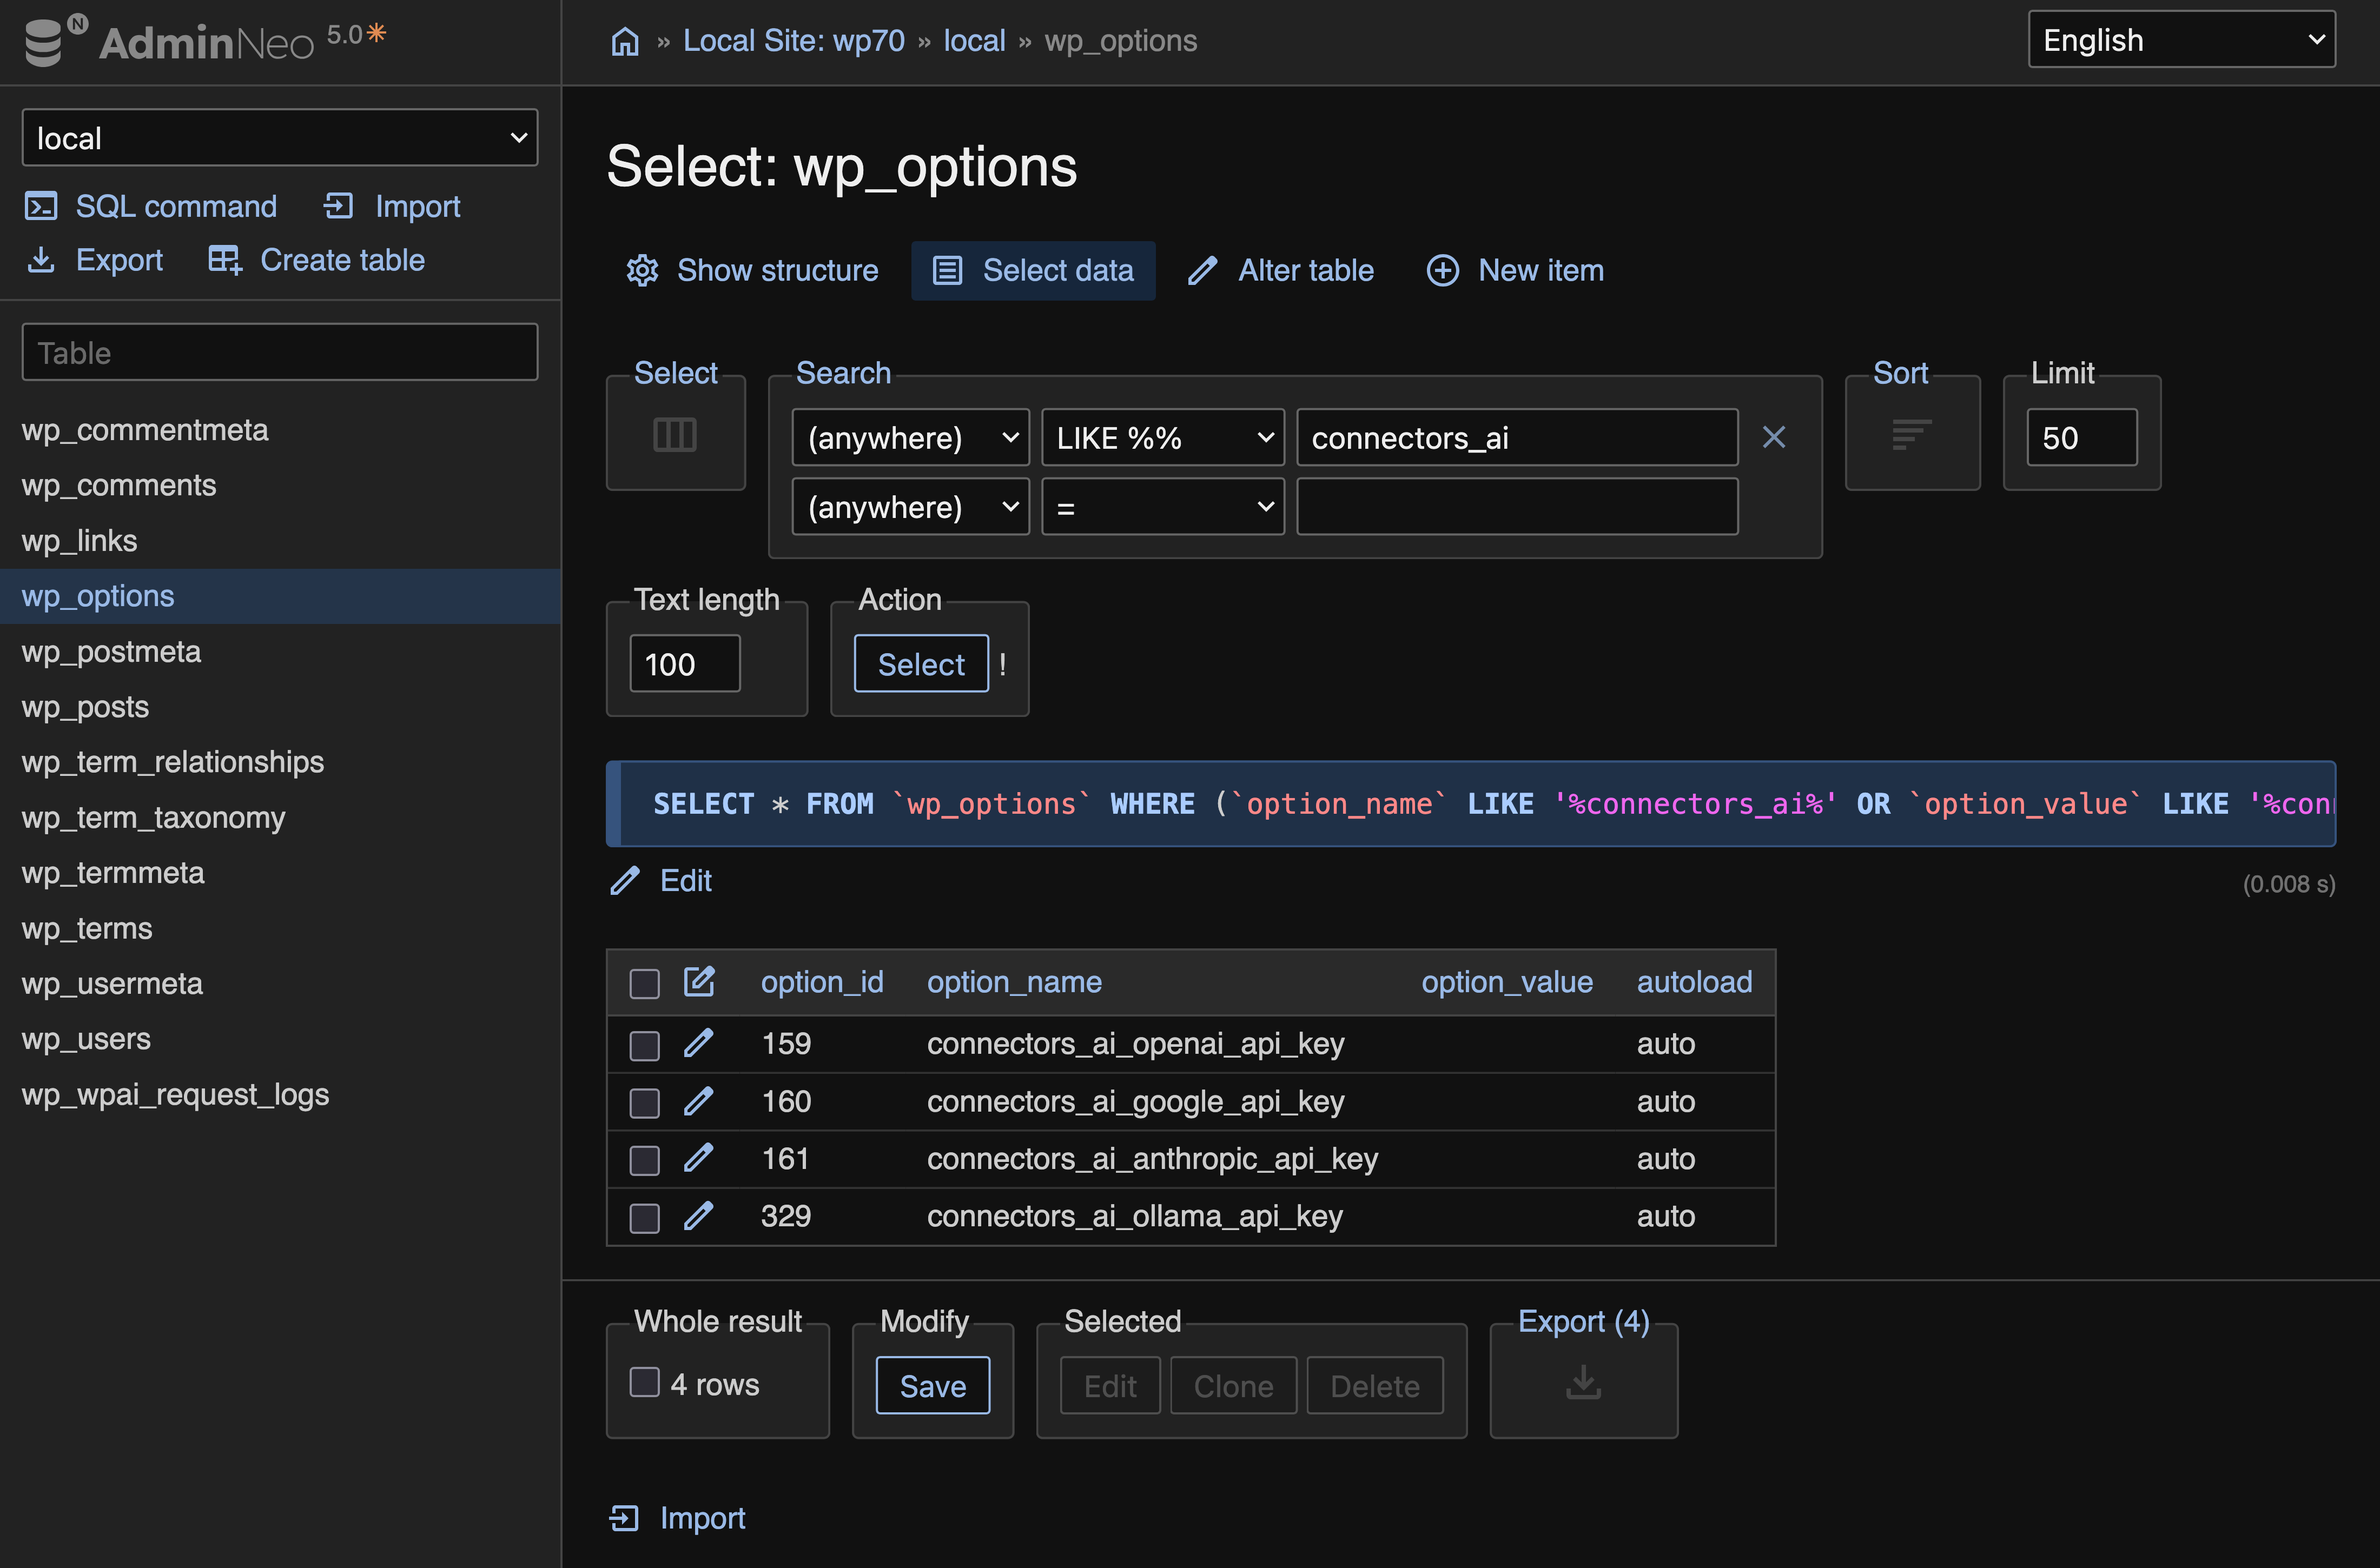Click the Create table grid icon
Screen dimensions: 2380x1568
tap(224, 260)
